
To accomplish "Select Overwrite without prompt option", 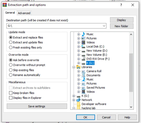I will coord(27,65).
